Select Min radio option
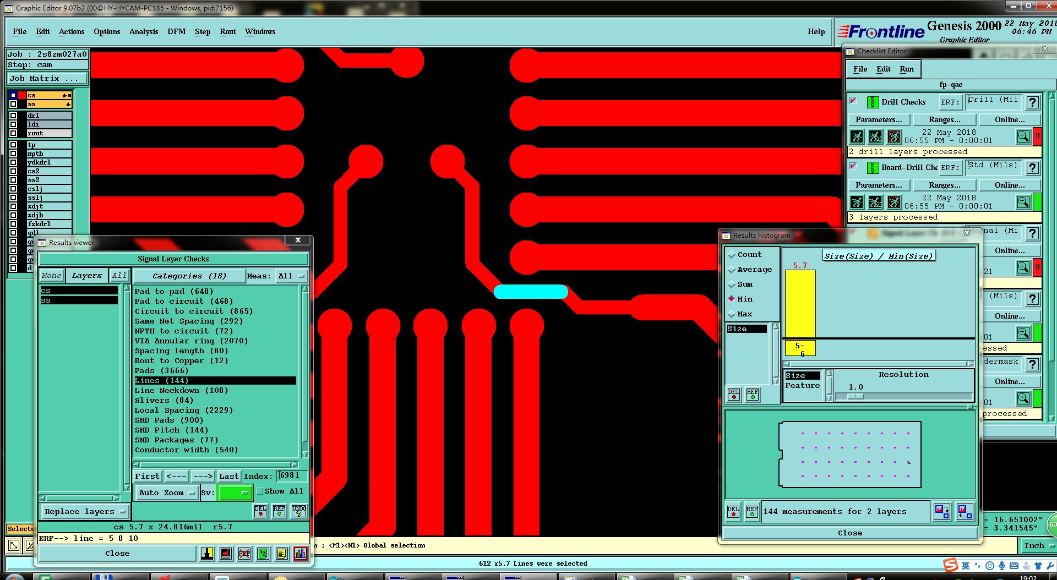The width and height of the screenshot is (1057, 580). pos(732,299)
